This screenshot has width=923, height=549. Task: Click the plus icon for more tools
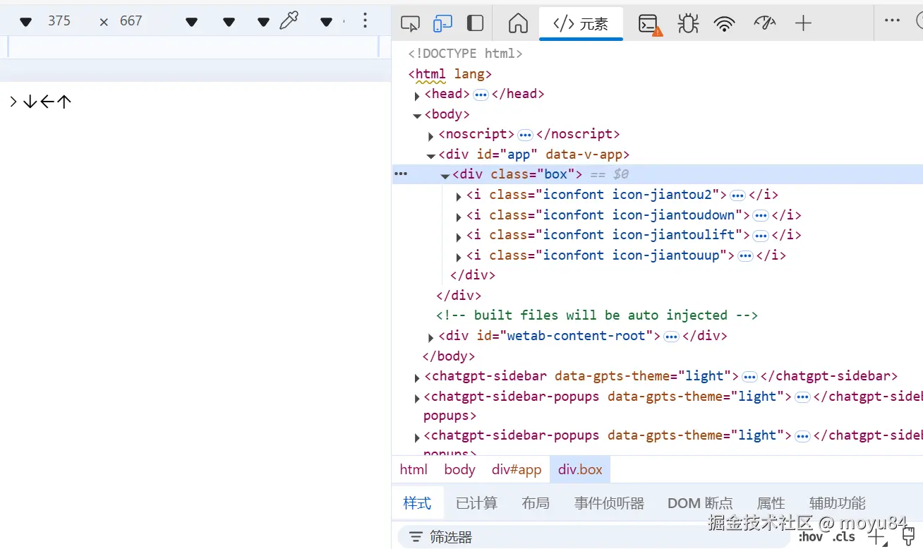(x=803, y=23)
